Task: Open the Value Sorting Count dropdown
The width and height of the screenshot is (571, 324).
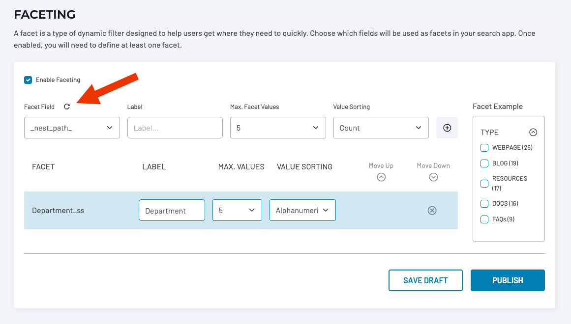Action: [381, 128]
